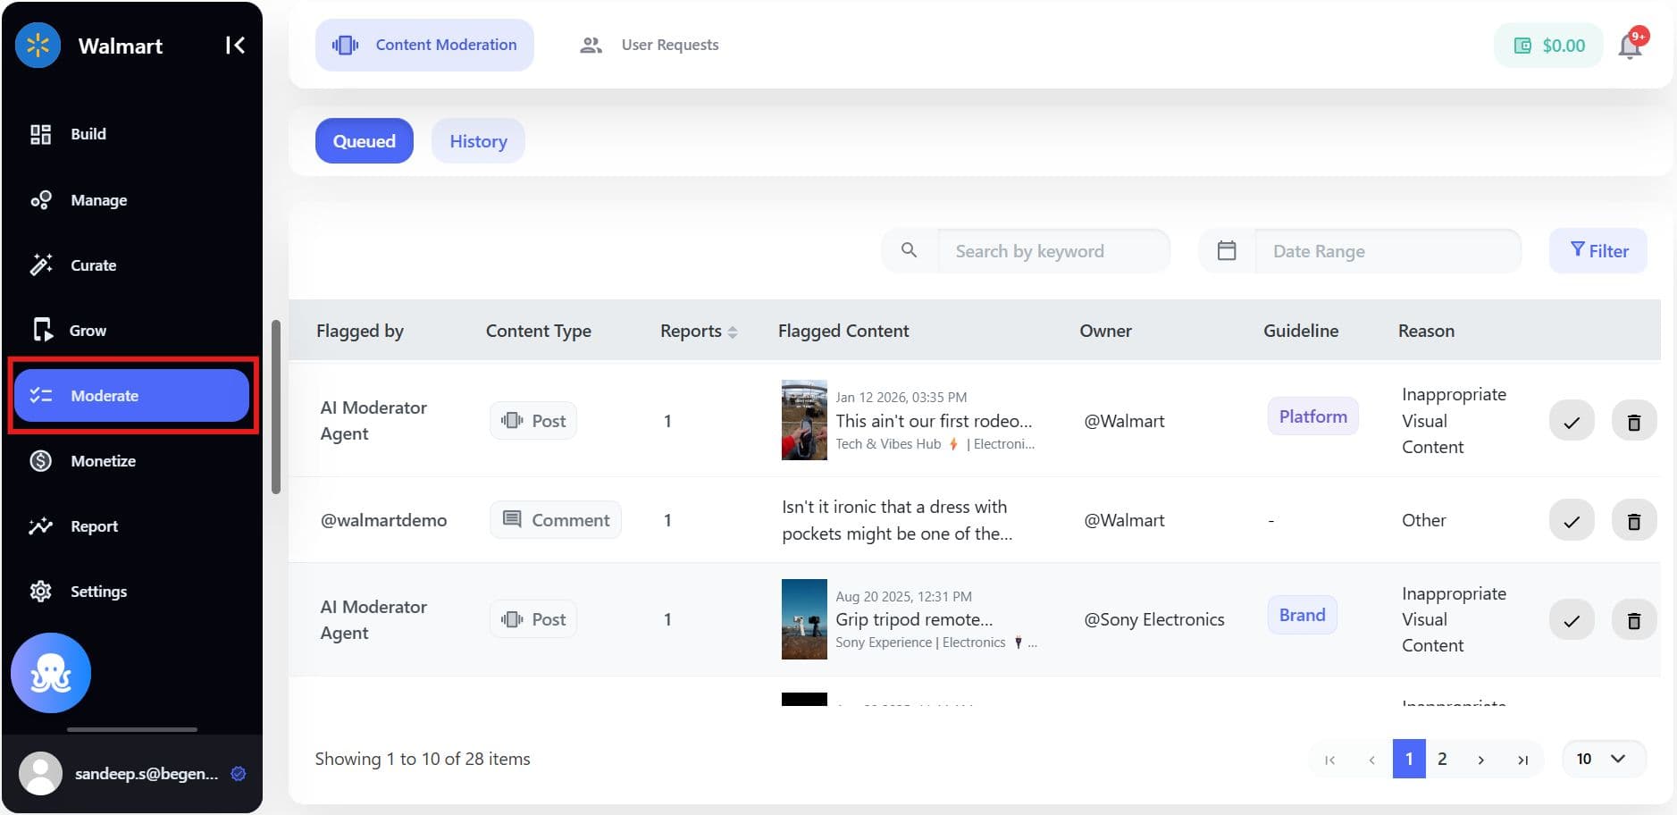Image resolution: width=1677 pixels, height=815 pixels.
Task: Click the Walmart spark logo
Action: point(38,46)
